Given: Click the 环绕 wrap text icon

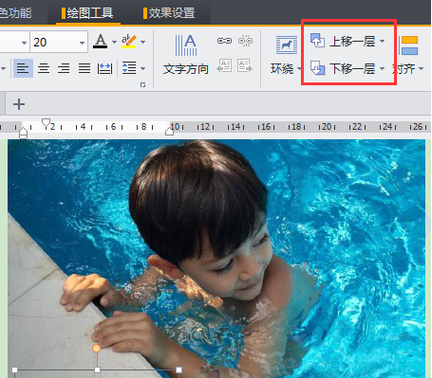Looking at the screenshot, I should (x=287, y=45).
